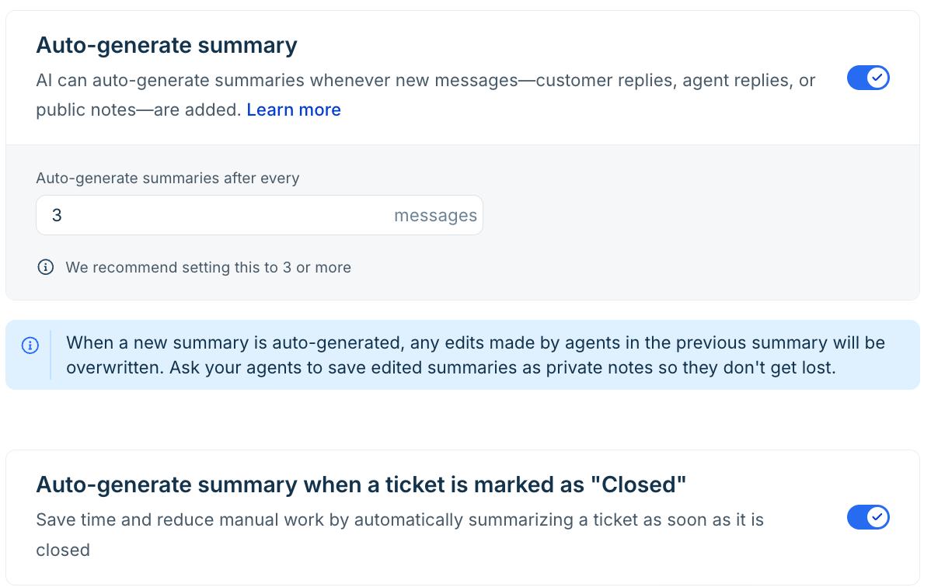Click the blue overwrite warning banner text
Screen dimensions: 931x587
coord(475,355)
